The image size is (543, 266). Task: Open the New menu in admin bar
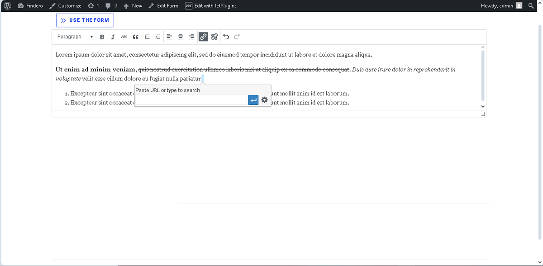tap(133, 6)
